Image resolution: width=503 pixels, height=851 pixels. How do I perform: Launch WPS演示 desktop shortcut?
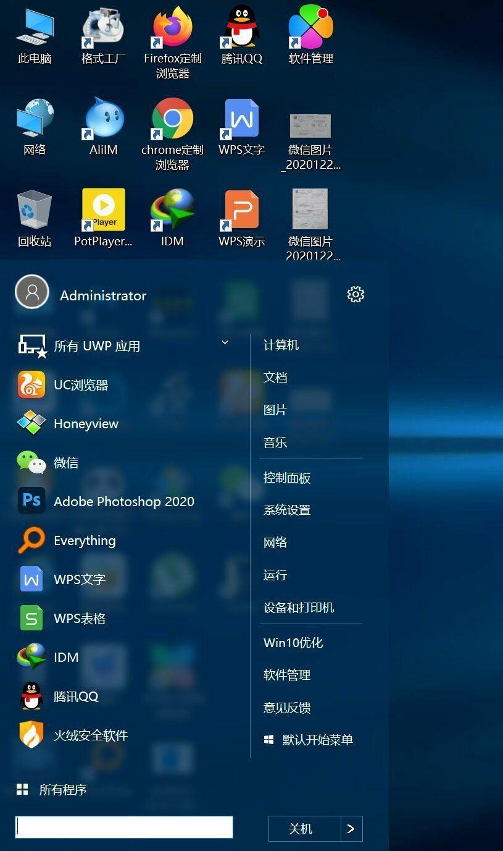coord(241,219)
